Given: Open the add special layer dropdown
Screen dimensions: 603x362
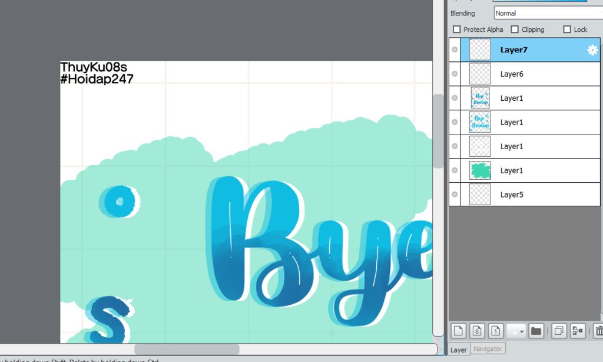Looking at the screenshot, I should tap(516, 331).
